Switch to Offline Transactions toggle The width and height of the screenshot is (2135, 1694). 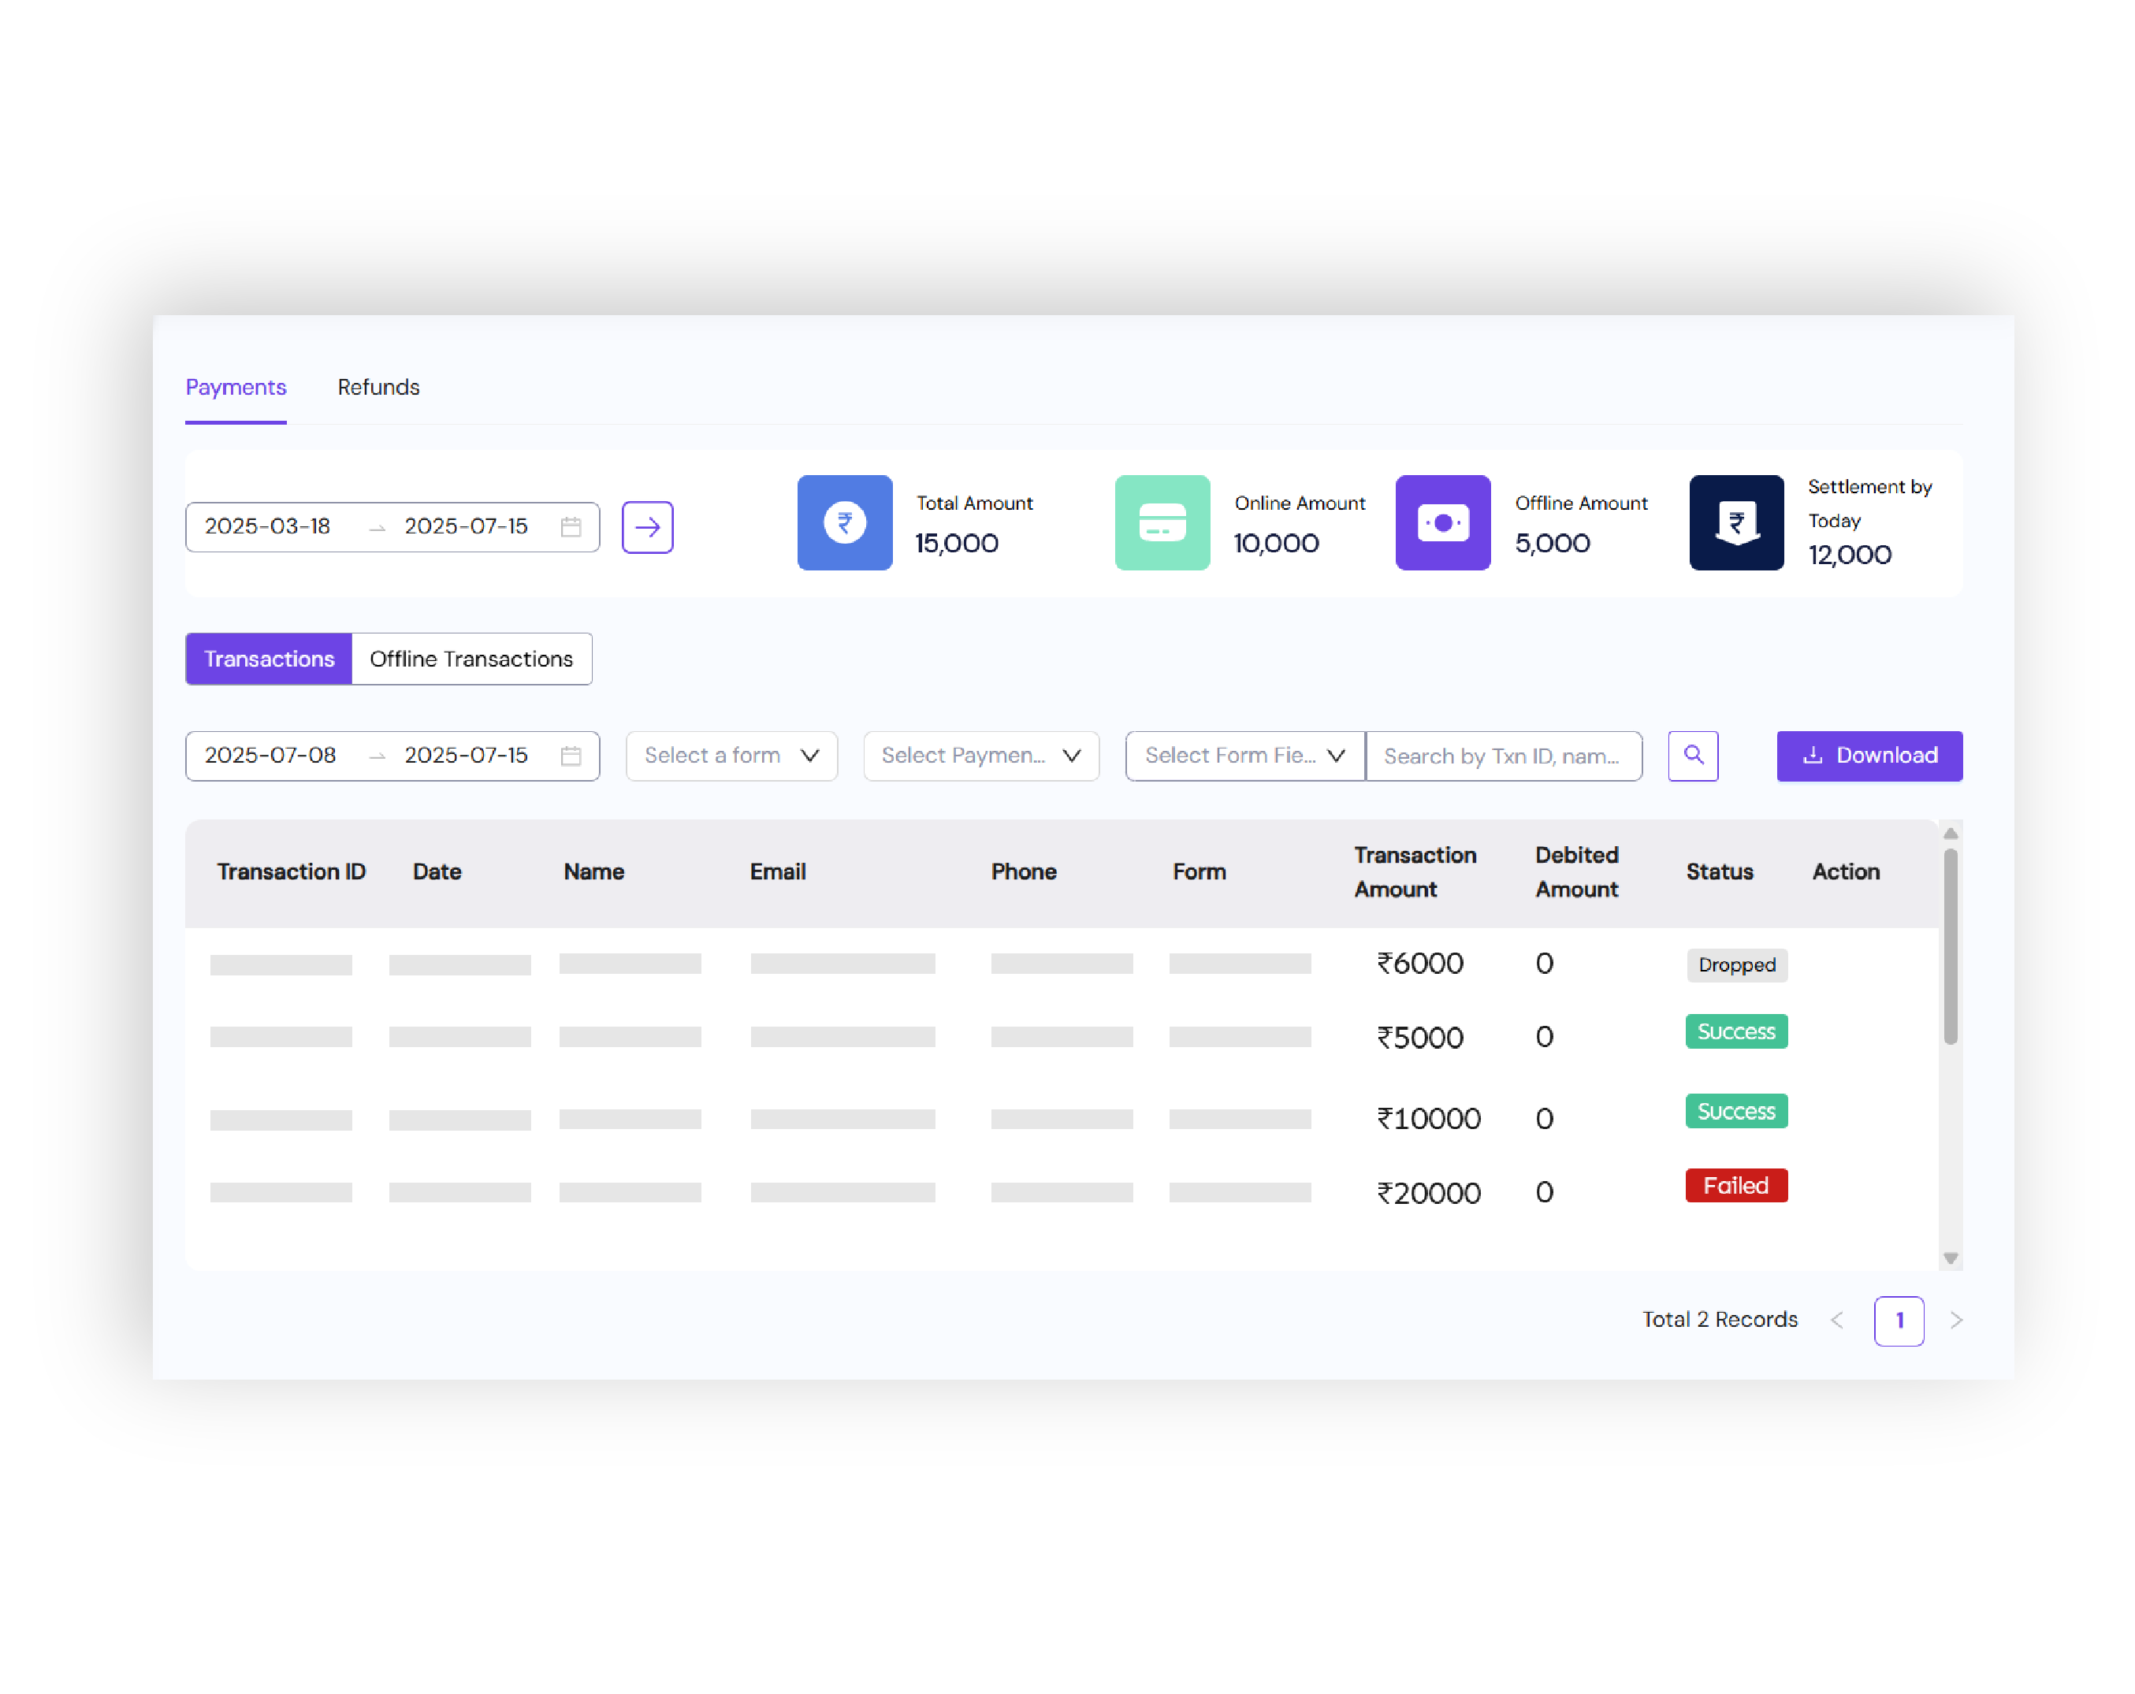tap(471, 659)
